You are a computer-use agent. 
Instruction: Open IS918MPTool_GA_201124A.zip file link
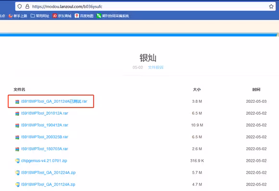(x=48, y=184)
